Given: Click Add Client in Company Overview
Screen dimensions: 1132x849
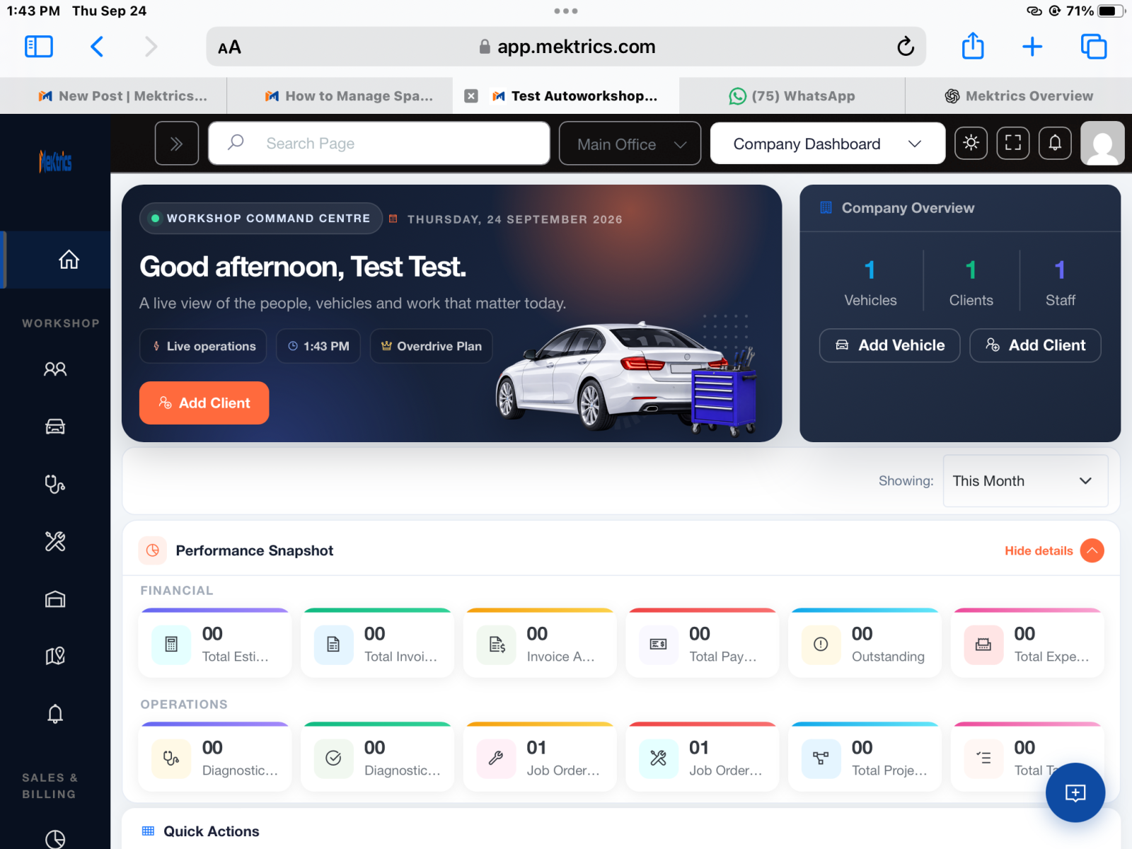Looking at the screenshot, I should tap(1035, 345).
